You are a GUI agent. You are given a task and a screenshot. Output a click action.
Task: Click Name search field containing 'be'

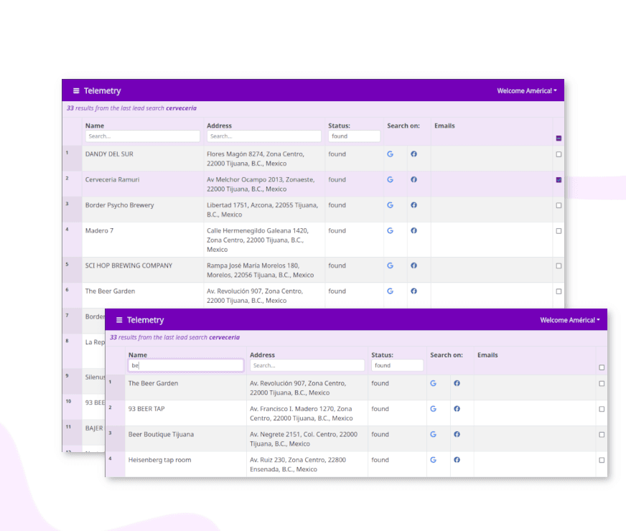185,365
